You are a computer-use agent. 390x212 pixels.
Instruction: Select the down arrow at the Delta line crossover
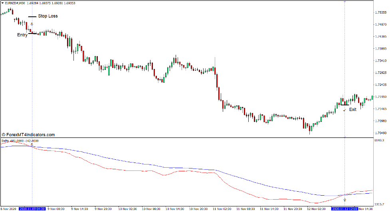click(x=32, y=145)
